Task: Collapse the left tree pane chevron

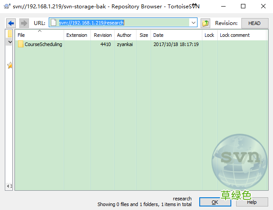Action: pyautogui.click(x=10, y=42)
